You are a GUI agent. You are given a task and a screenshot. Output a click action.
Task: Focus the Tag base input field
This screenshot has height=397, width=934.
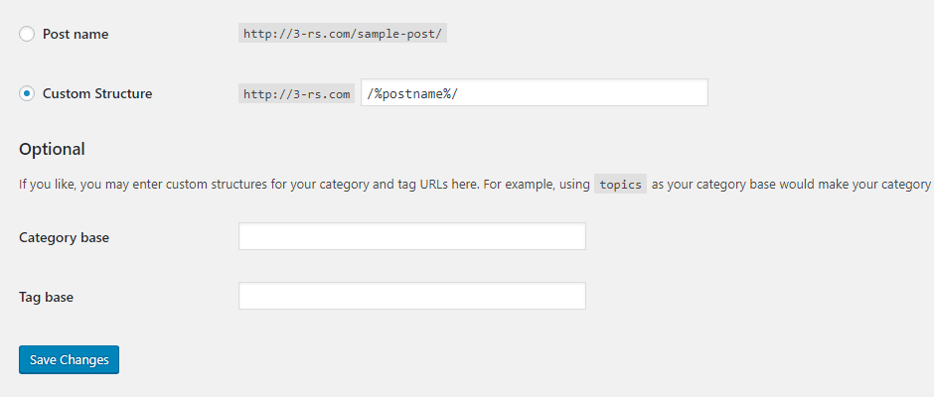[412, 296]
